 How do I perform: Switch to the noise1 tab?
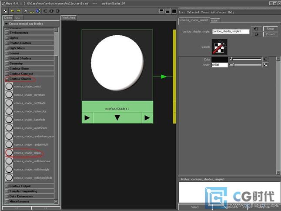tap(215, 20)
